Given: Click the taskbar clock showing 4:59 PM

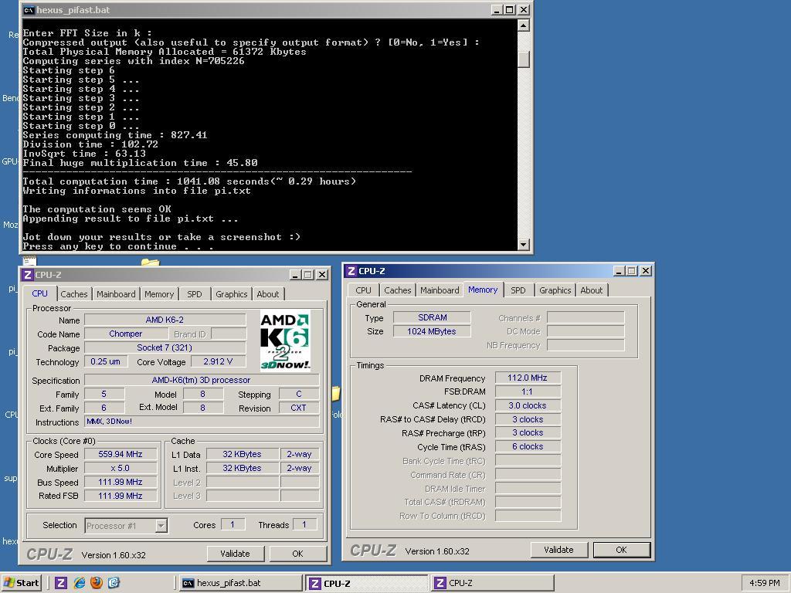Looking at the screenshot, I should 764,583.
